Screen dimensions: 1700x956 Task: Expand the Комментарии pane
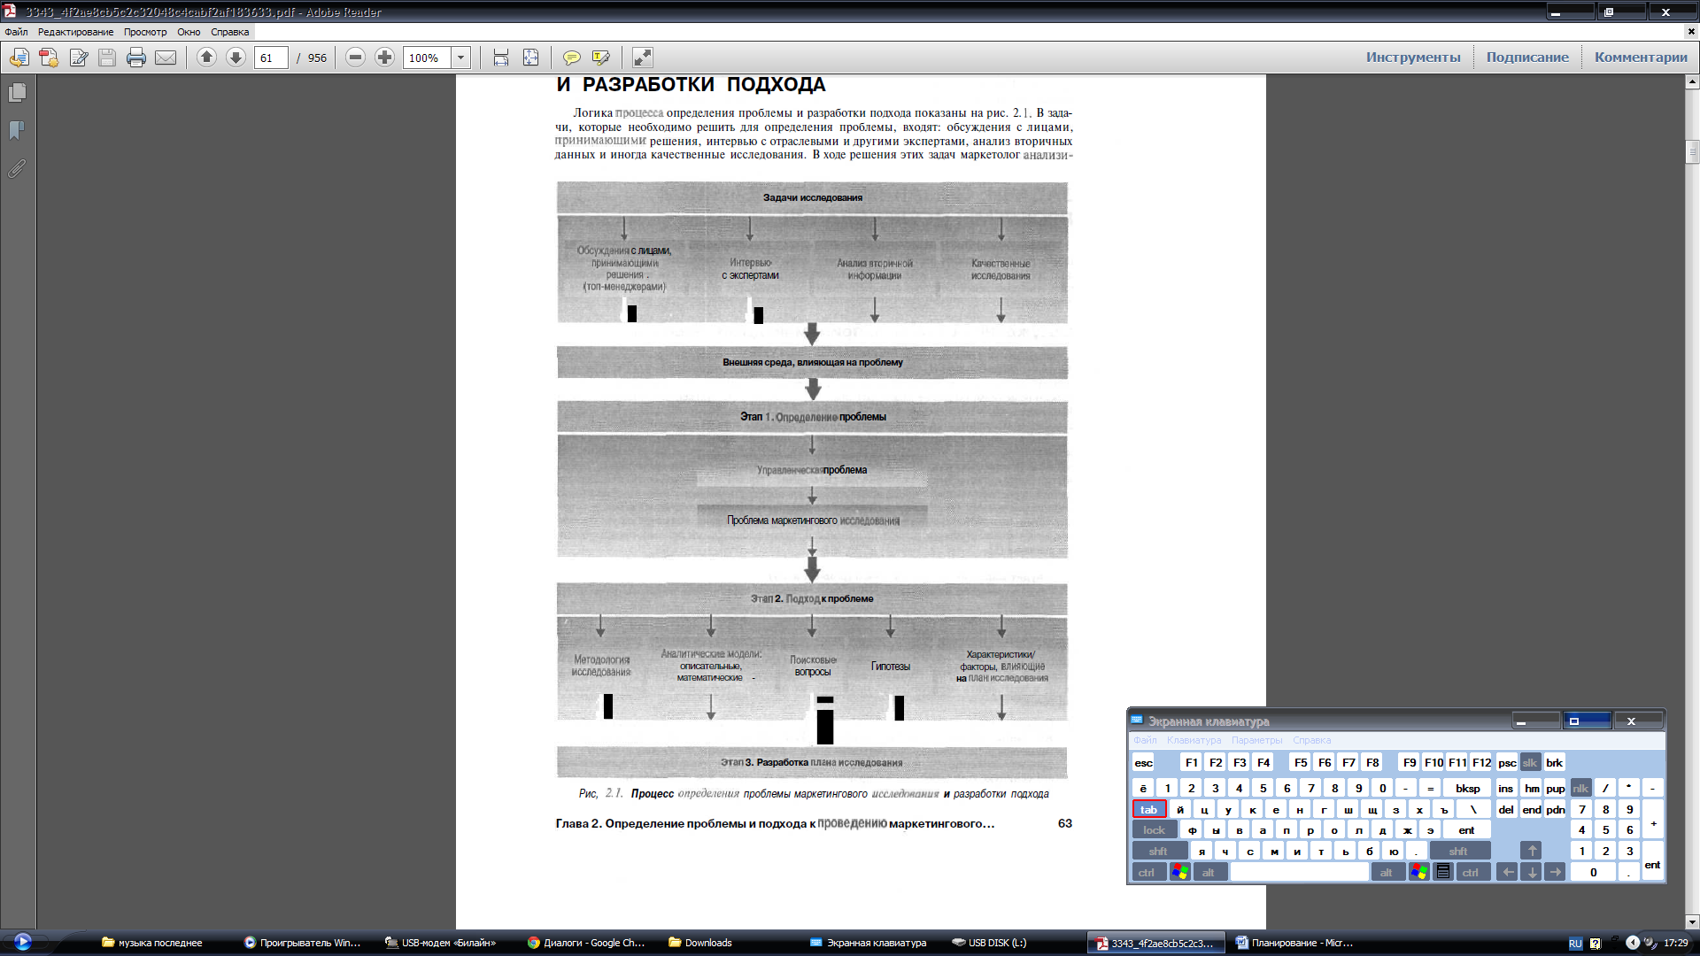click(1641, 58)
